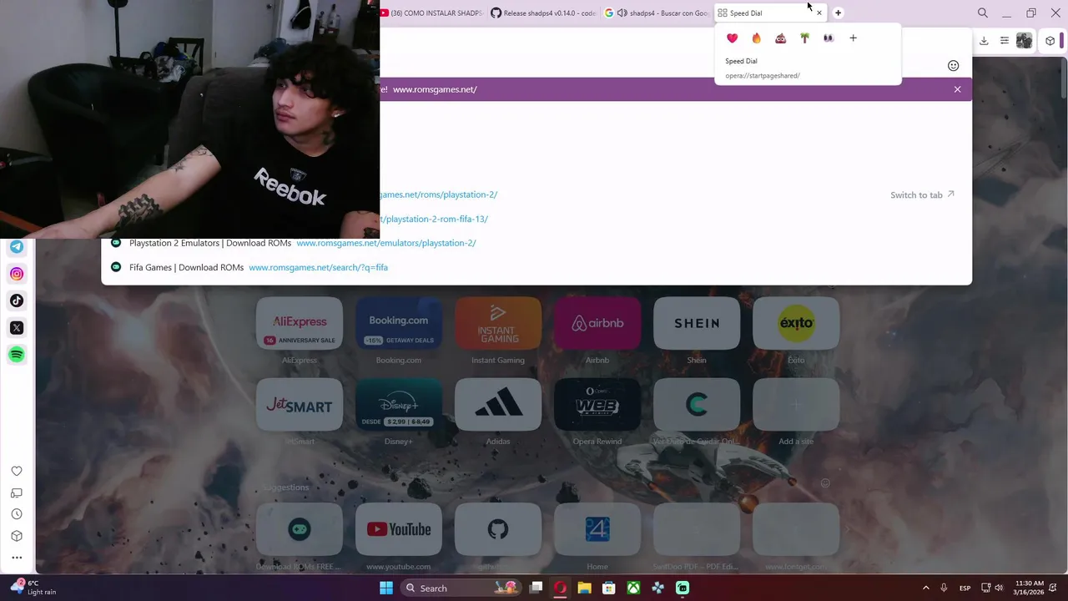The height and width of the screenshot is (601, 1068).
Task: Add another emoji with the plus icon
Action: tap(853, 38)
